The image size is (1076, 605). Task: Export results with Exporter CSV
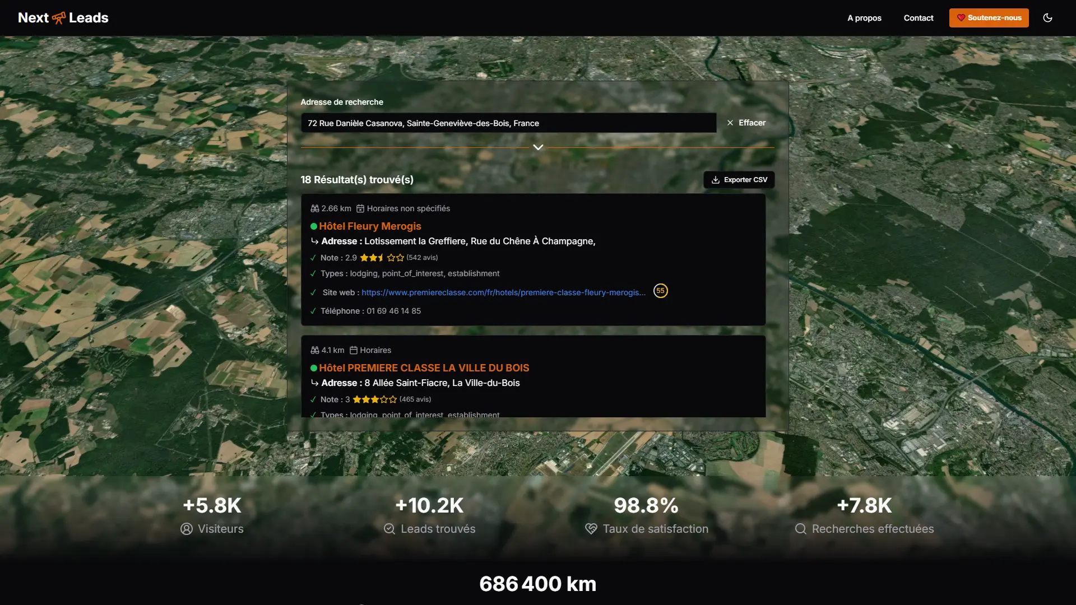739,180
